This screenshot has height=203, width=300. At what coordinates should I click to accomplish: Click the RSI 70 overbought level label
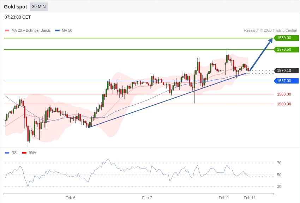point(279,163)
